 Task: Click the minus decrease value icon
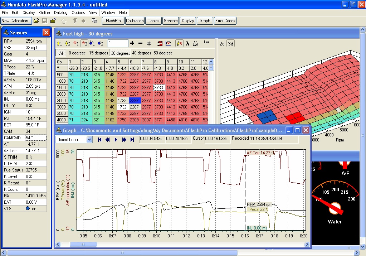(140, 43)
